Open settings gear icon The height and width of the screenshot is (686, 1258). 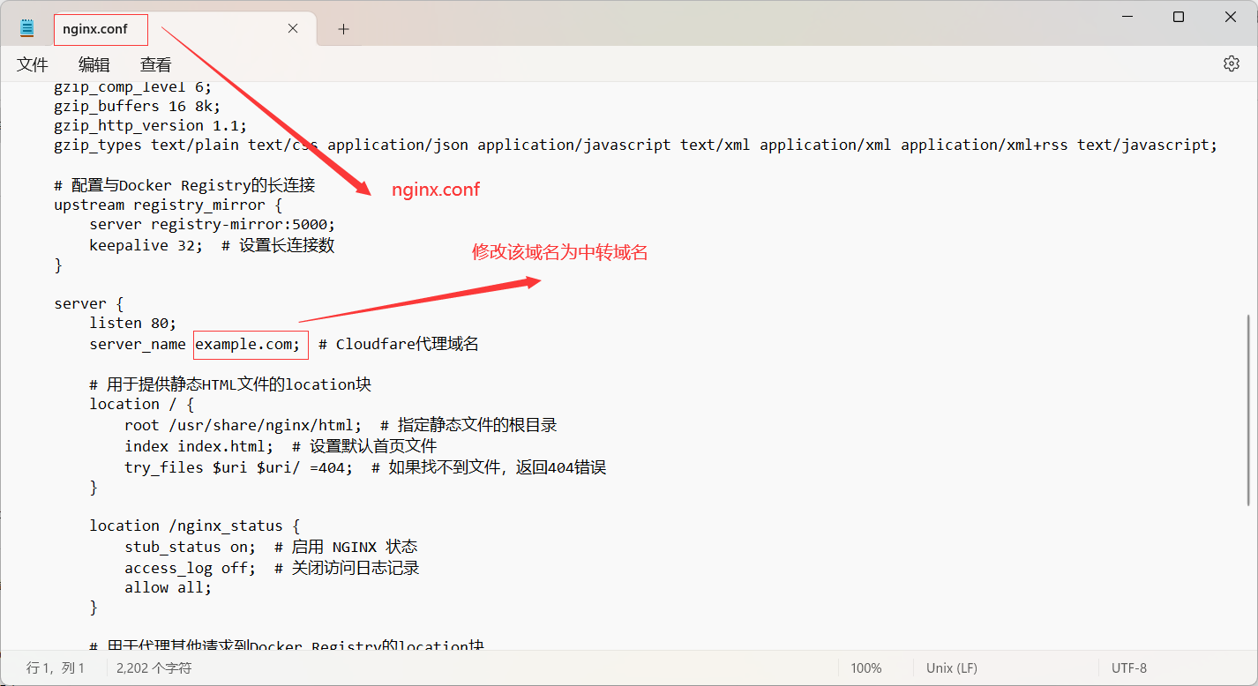click(x=1232, y=63)
